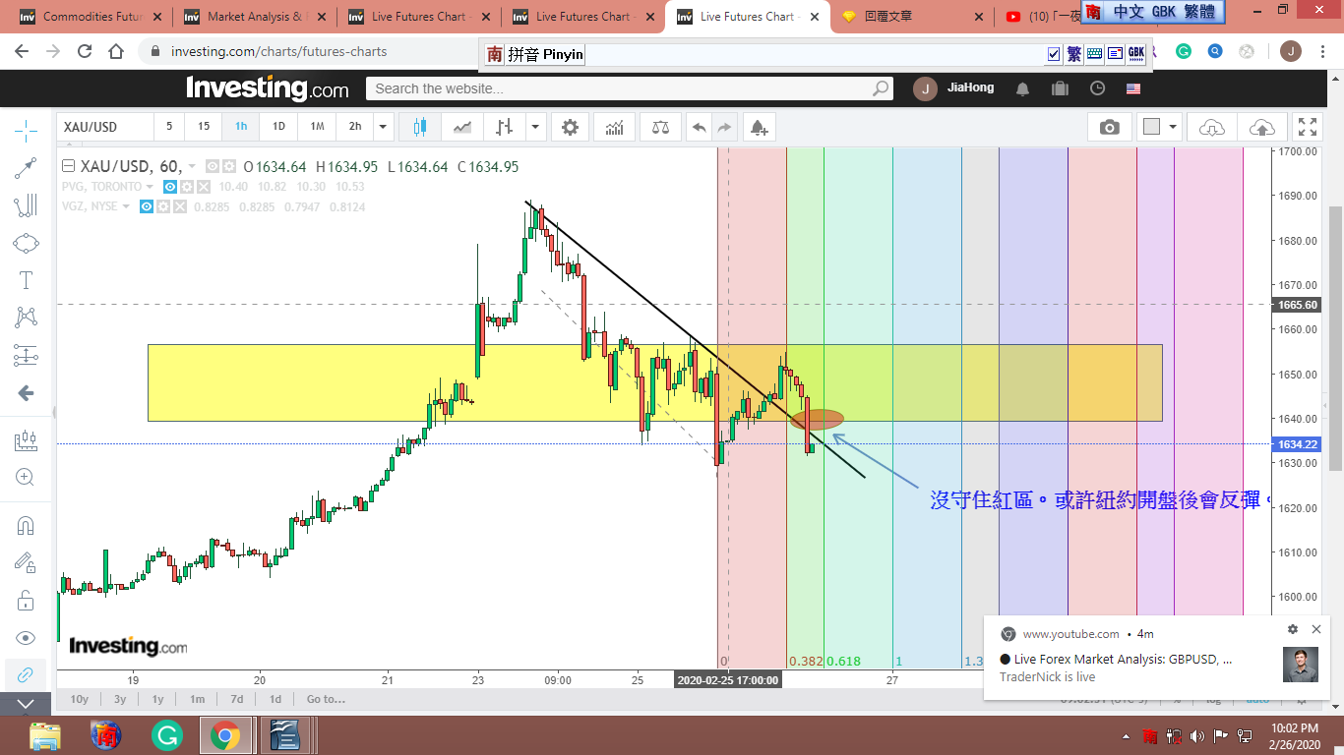Open the patterns drawing tool

[x=26, y=318]
